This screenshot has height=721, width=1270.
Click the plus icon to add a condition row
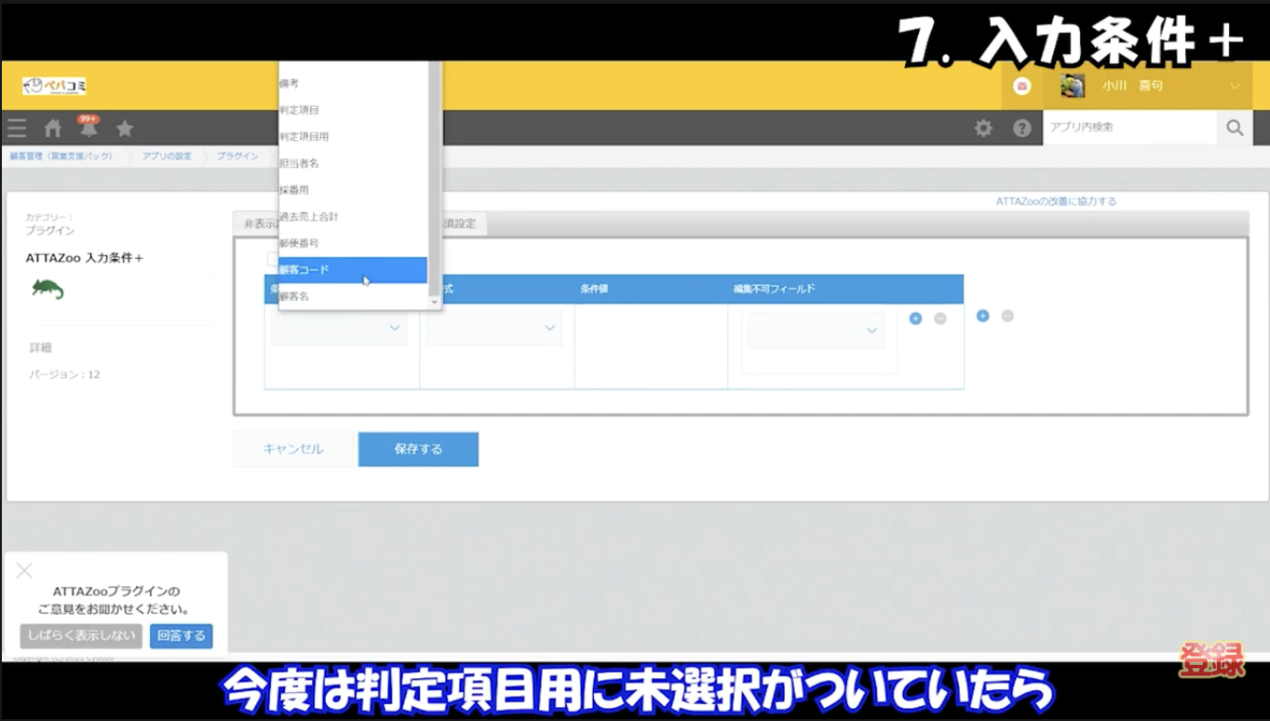pos(915,318)
